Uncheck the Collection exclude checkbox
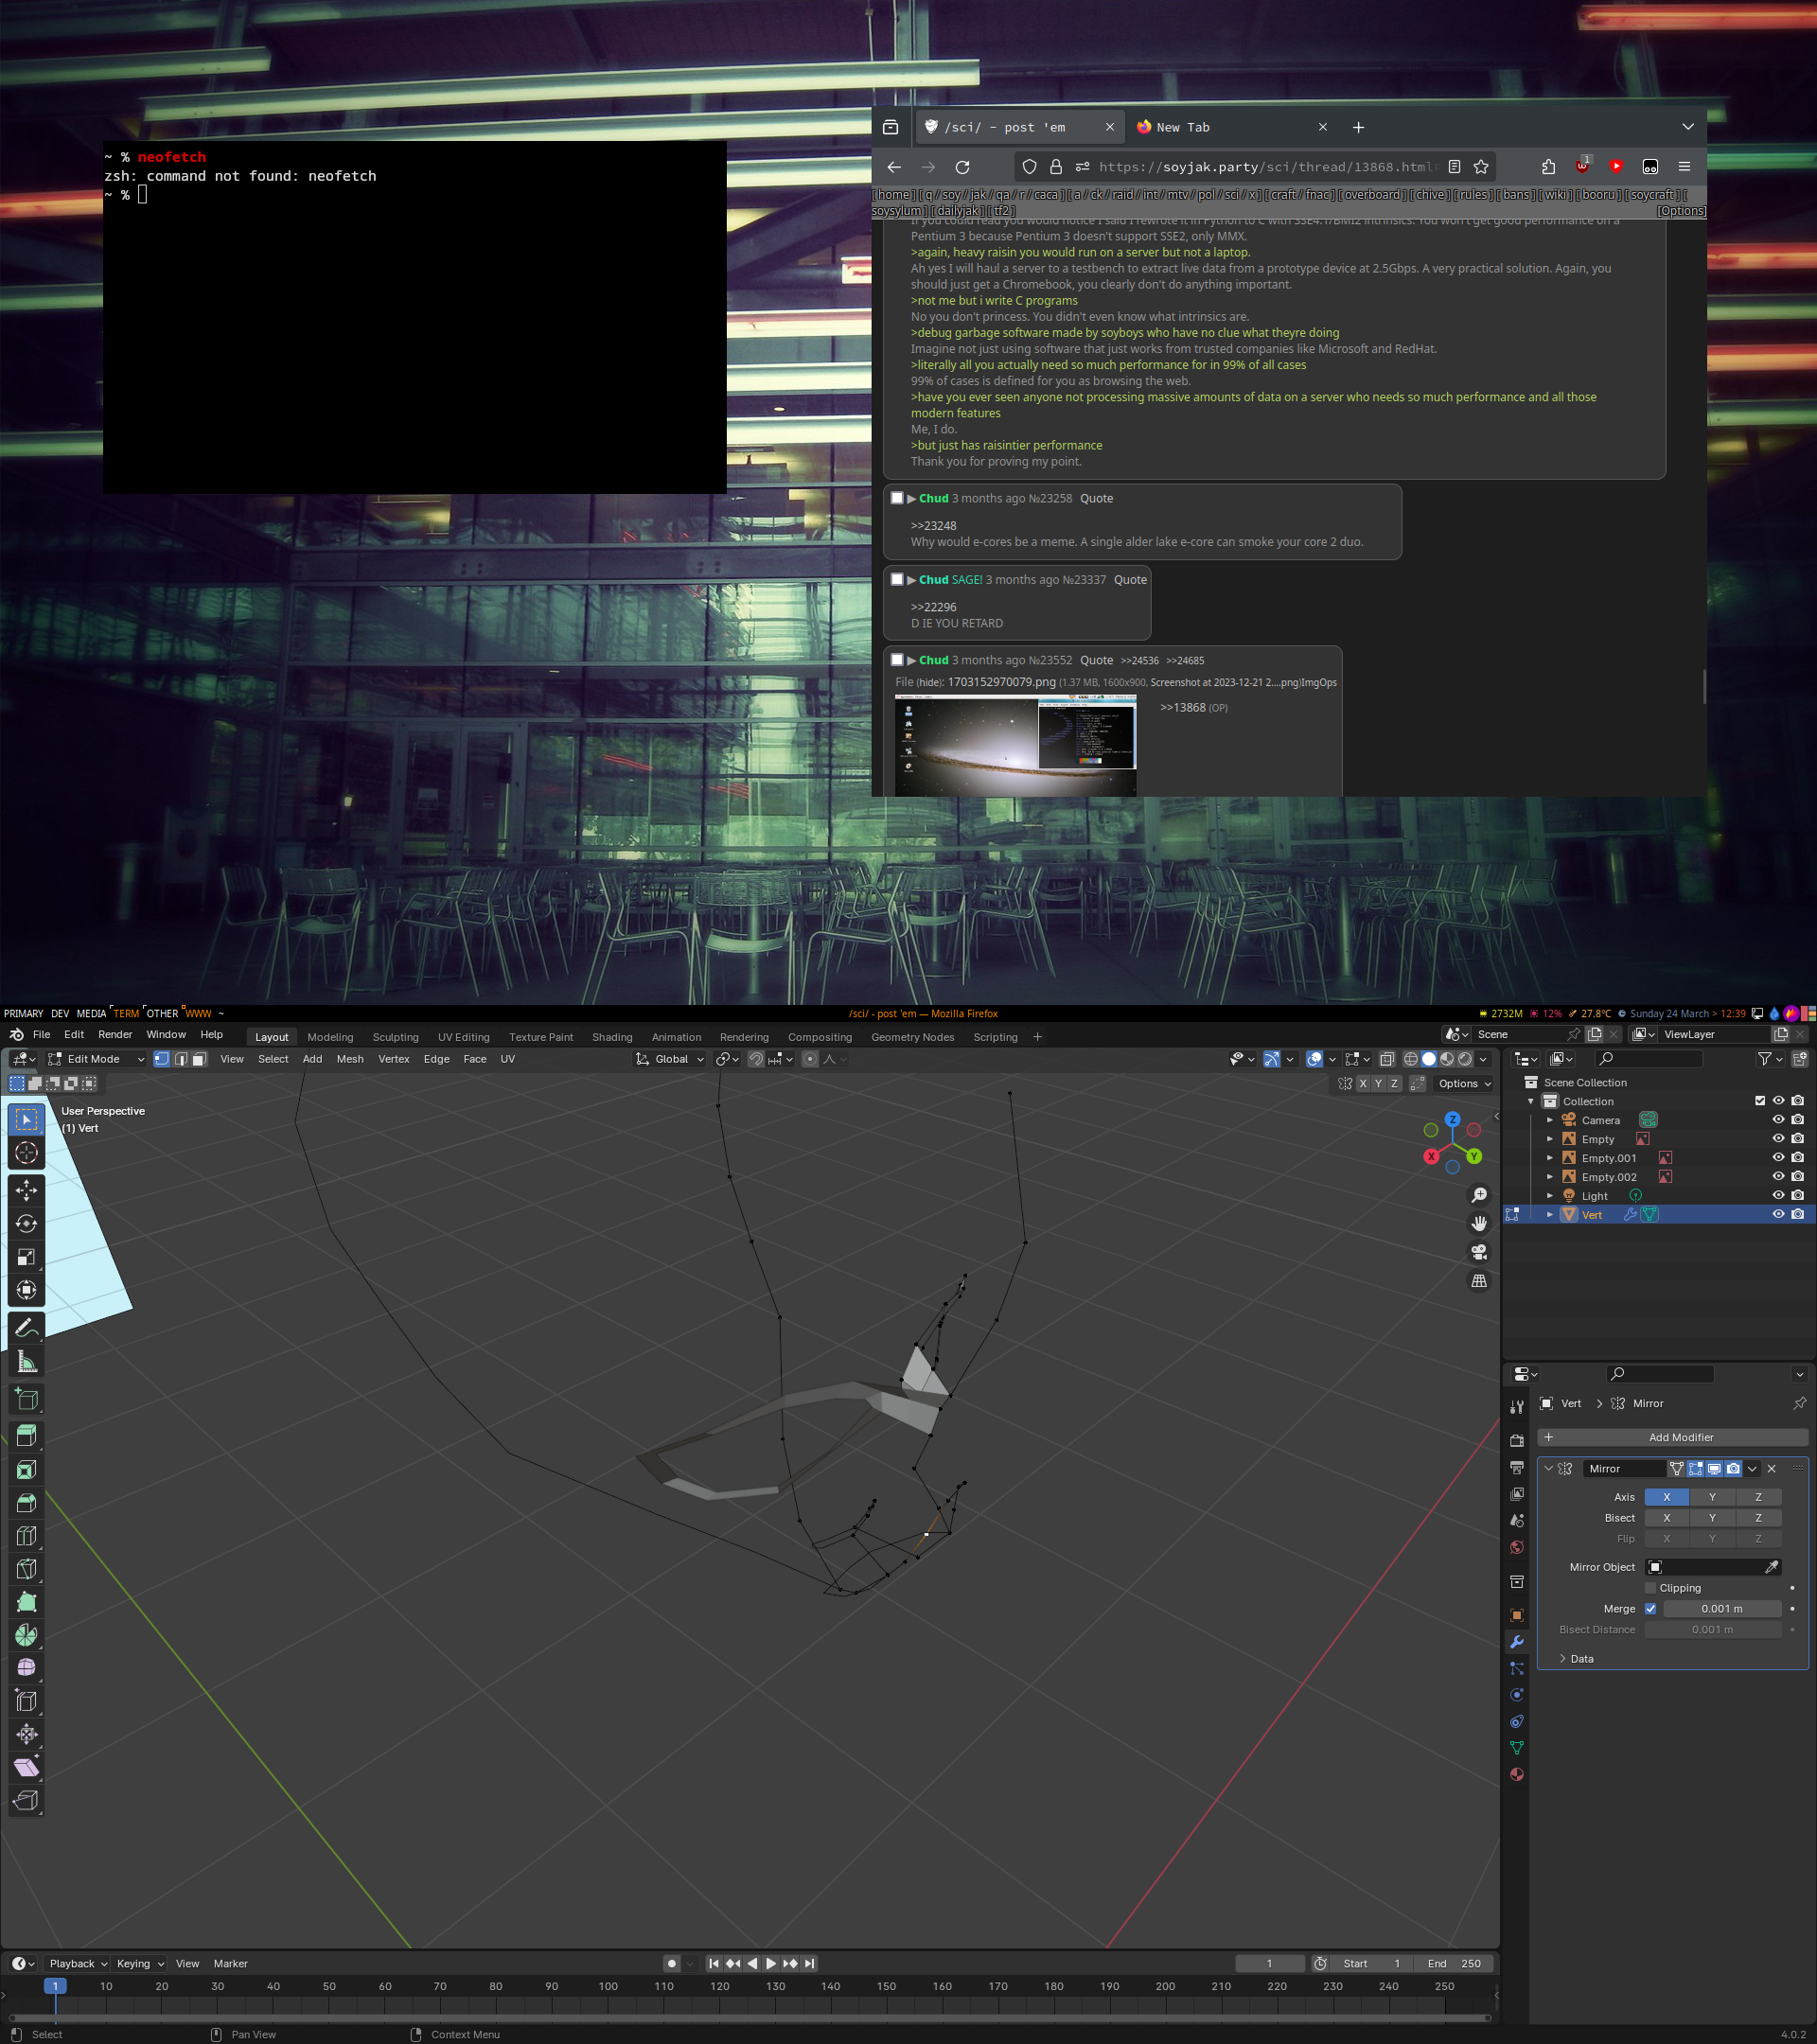Screen dimensions: 1817x2044 pos(1760,1101)
